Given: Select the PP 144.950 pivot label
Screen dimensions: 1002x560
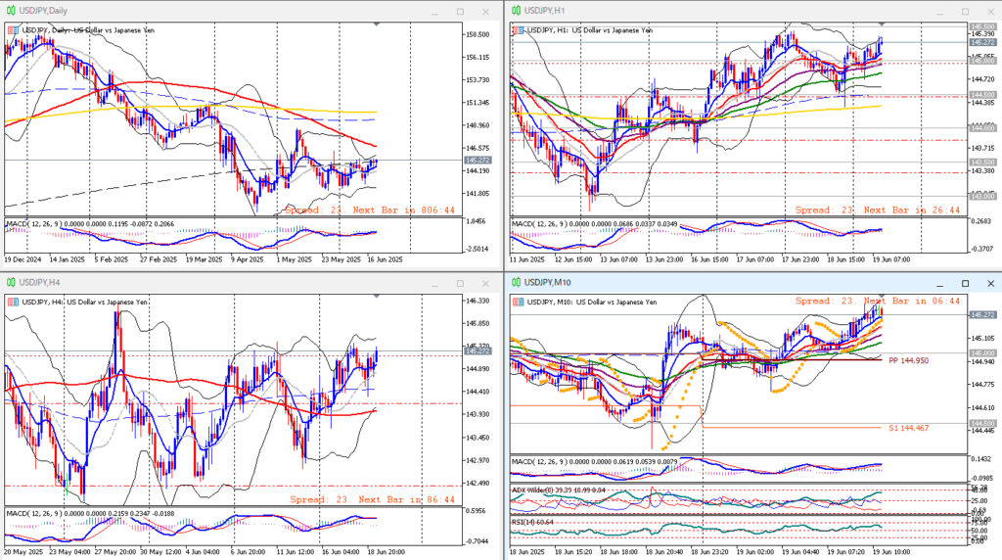Looking at the screenshot, I should click(909, 360).
